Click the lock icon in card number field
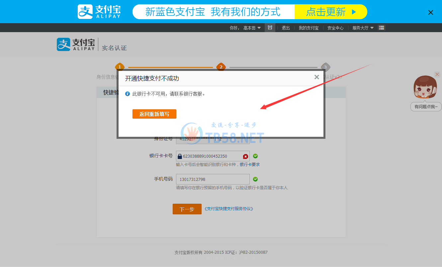Screen dimensions: 442x267 tap(180, 156)
